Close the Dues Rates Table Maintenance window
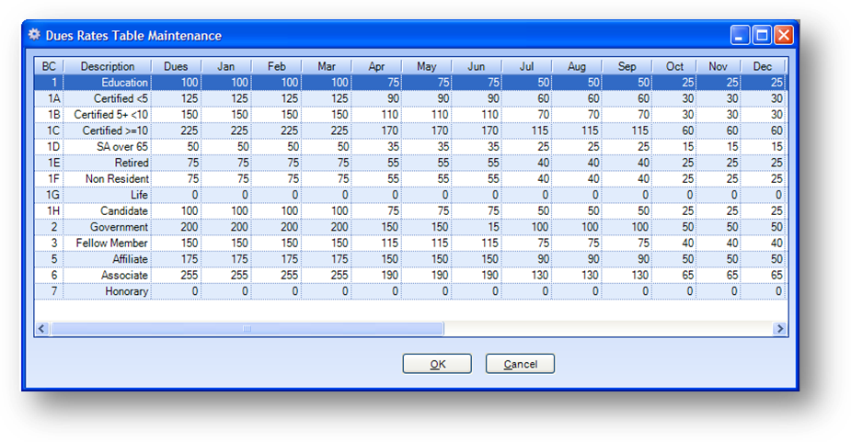 click(x=783, y=35)
